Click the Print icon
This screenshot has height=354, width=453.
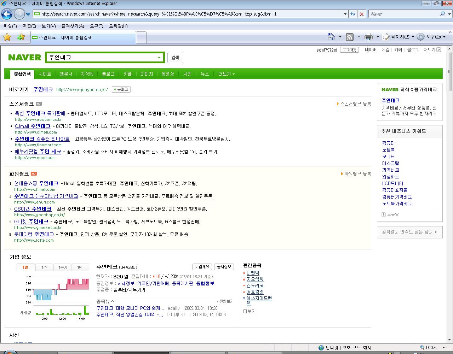click(x=368, y=37)
